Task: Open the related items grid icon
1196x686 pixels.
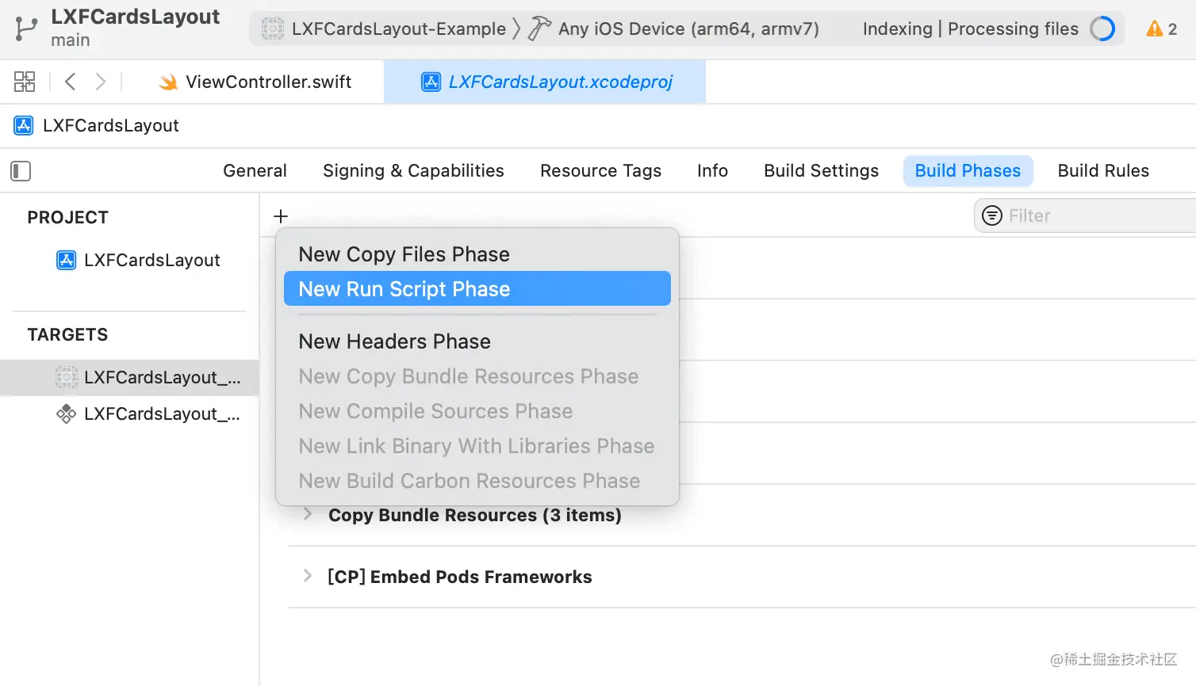Action: point(25,82)
